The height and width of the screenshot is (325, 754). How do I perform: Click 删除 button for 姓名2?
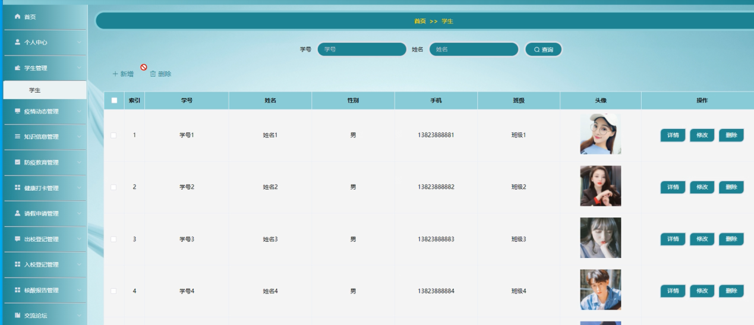click(731, 187)
